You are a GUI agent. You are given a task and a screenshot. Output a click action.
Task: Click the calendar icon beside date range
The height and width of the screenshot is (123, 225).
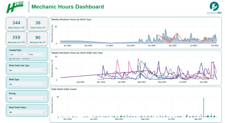coord(10,59)
